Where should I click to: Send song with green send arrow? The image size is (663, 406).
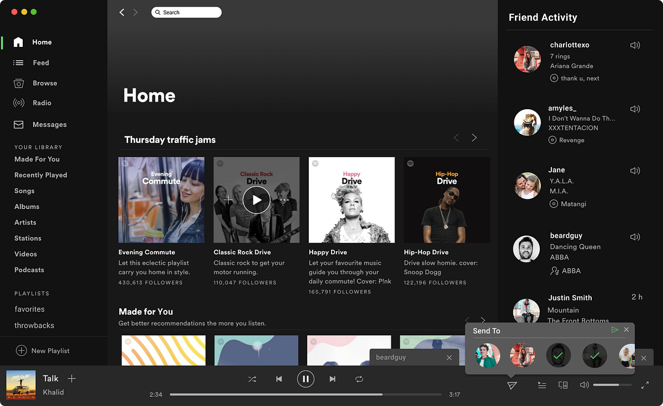(615, 330)
